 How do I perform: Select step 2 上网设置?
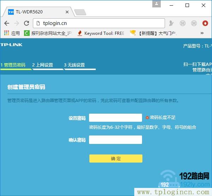click(x=43, y=65)
